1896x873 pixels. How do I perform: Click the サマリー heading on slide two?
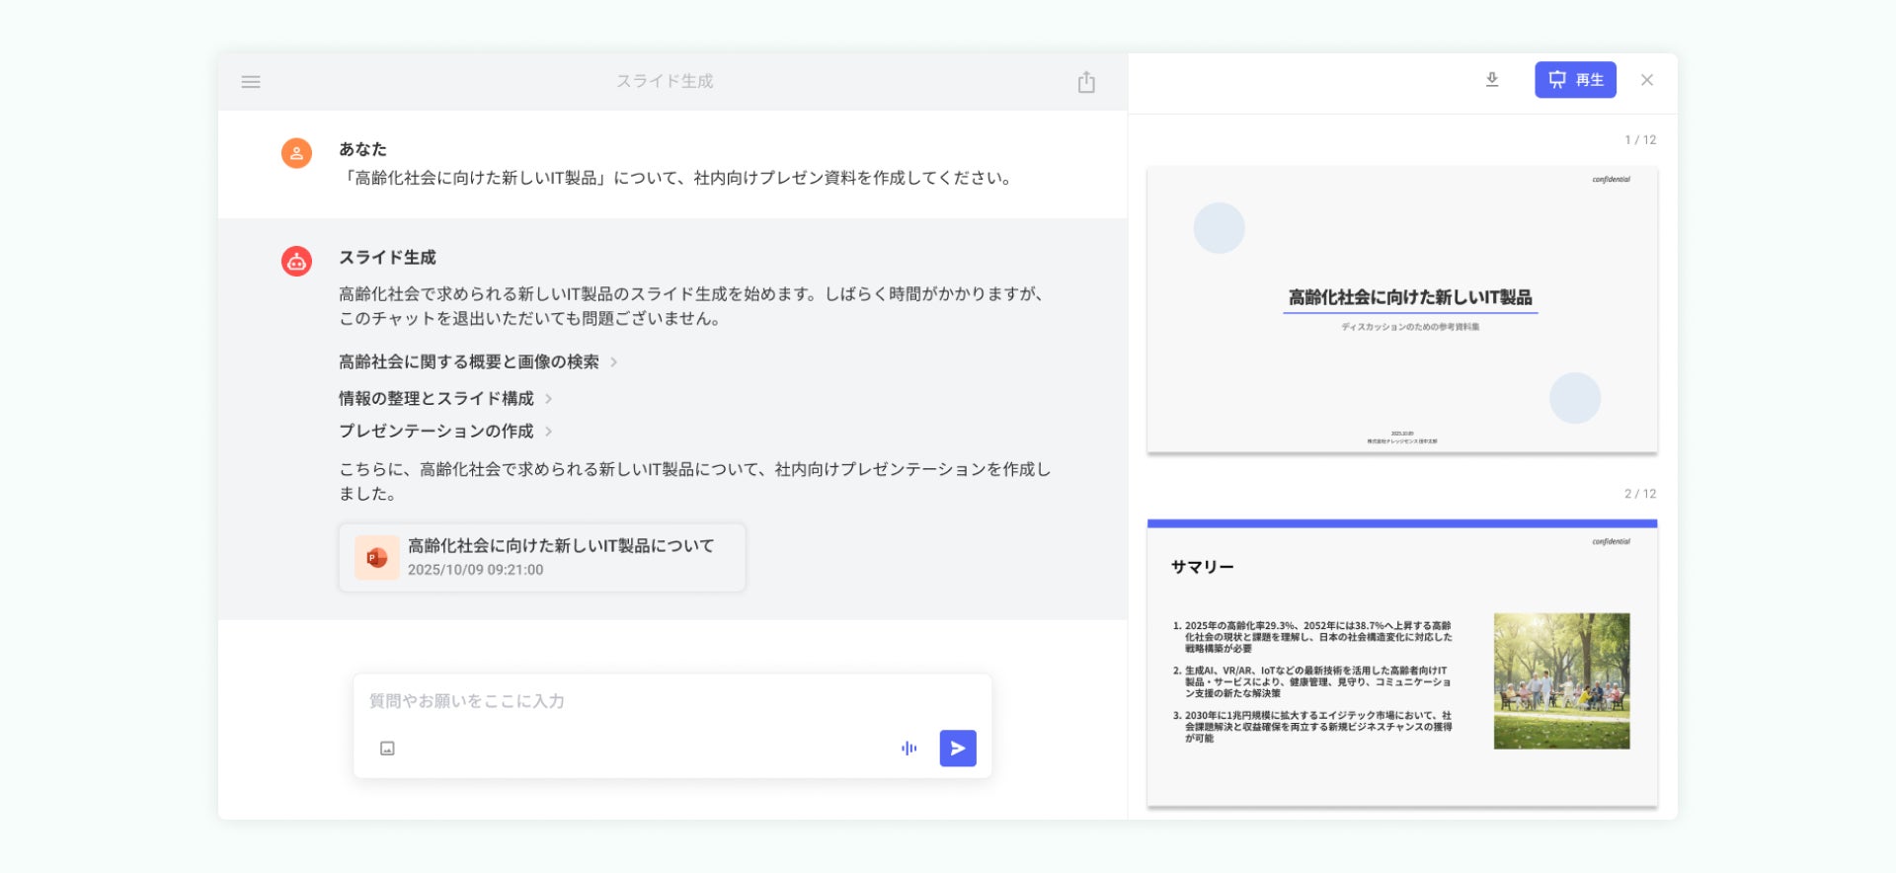pos(1202,567)
